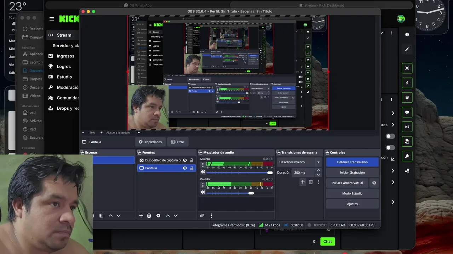This screenshot has height=254, width=453.
Task: Add a new scene transition
Action: 303,182
